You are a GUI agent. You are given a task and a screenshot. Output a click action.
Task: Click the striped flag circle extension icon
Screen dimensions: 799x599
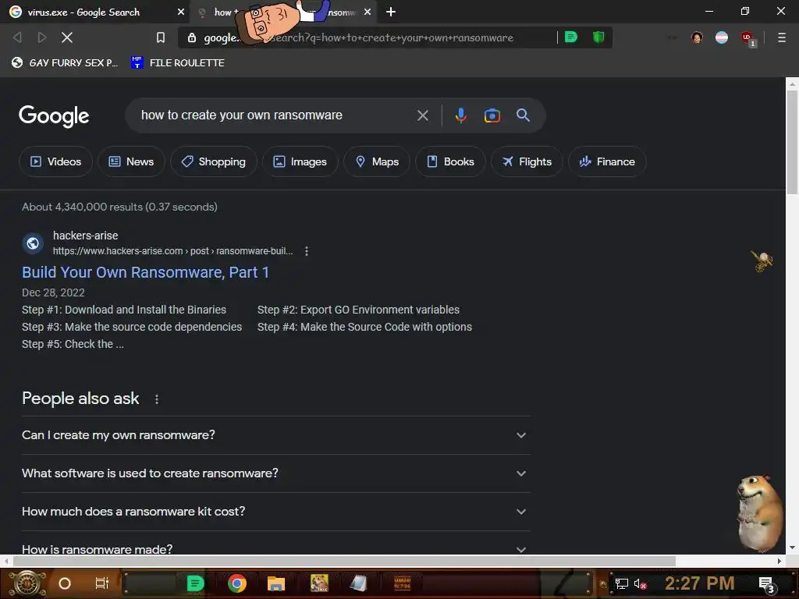[x=722, y=37]
